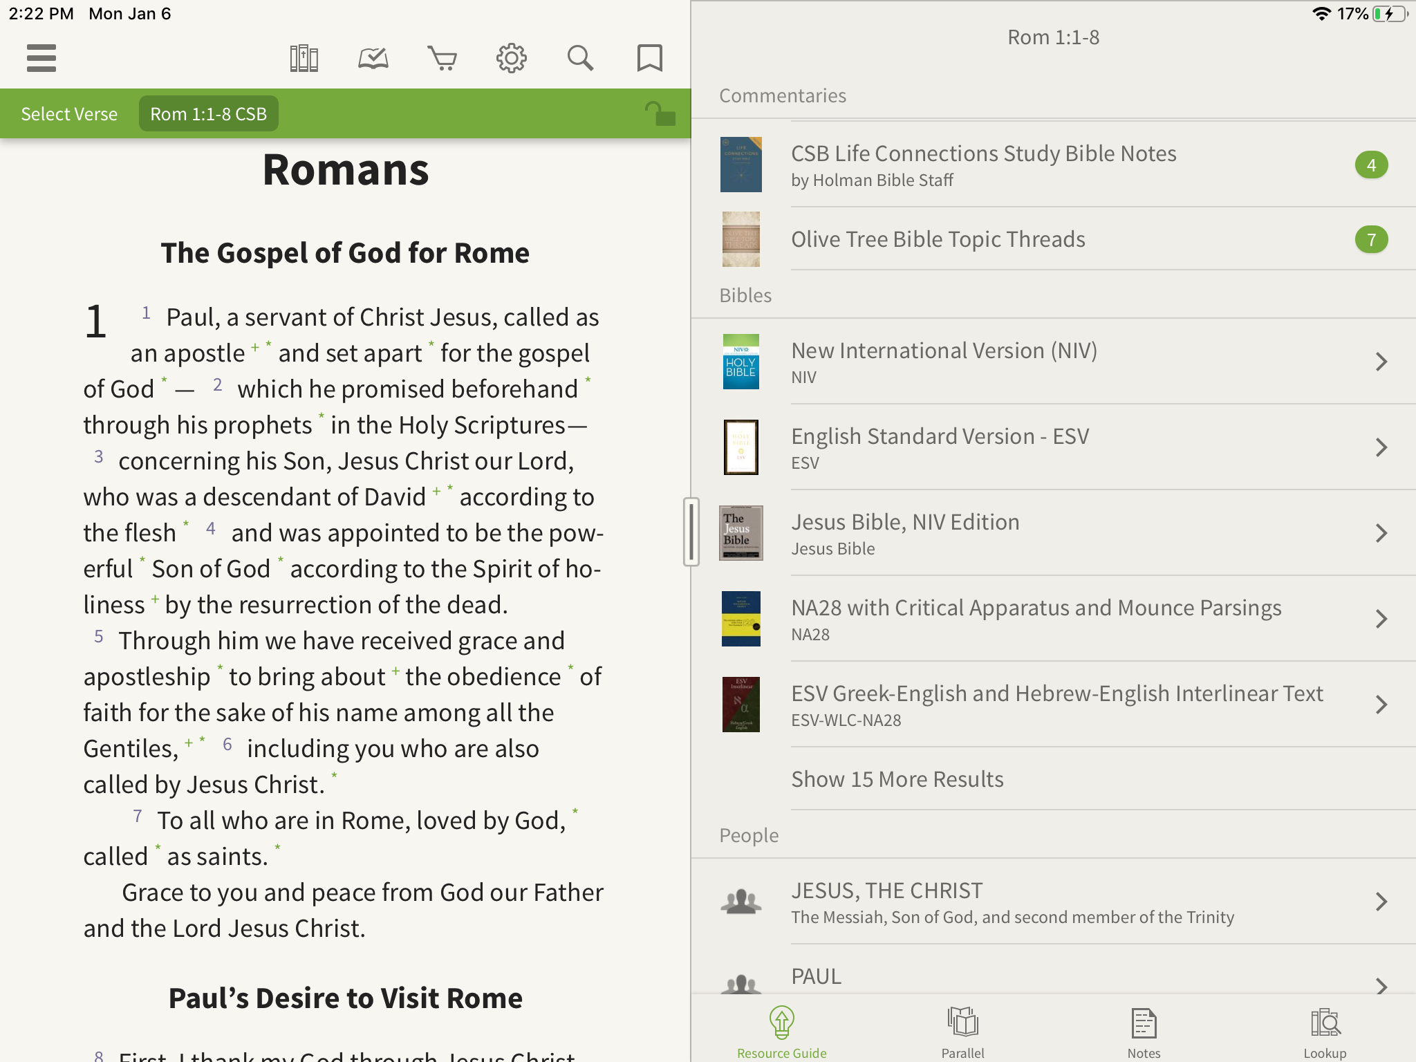Switch to the Notes tab
The width and height of the screenshot is (1416, 1062).
[1144, 1032]
